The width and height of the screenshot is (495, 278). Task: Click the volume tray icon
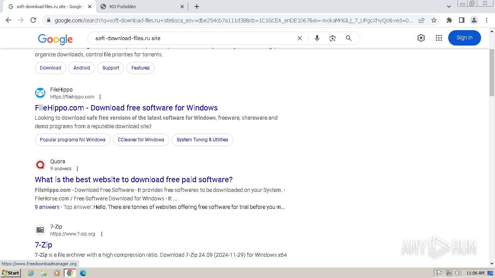pyautogui.click(x=458, y=273)
